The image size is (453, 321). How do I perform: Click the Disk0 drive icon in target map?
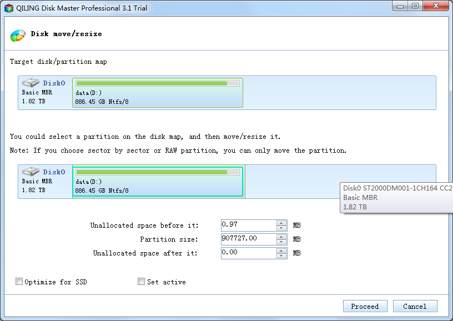(31, 83)
